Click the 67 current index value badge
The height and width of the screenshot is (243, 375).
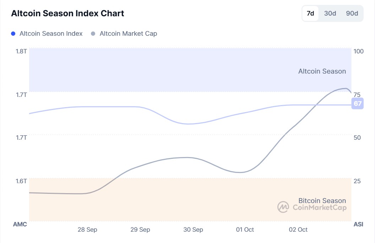point(357,104)
